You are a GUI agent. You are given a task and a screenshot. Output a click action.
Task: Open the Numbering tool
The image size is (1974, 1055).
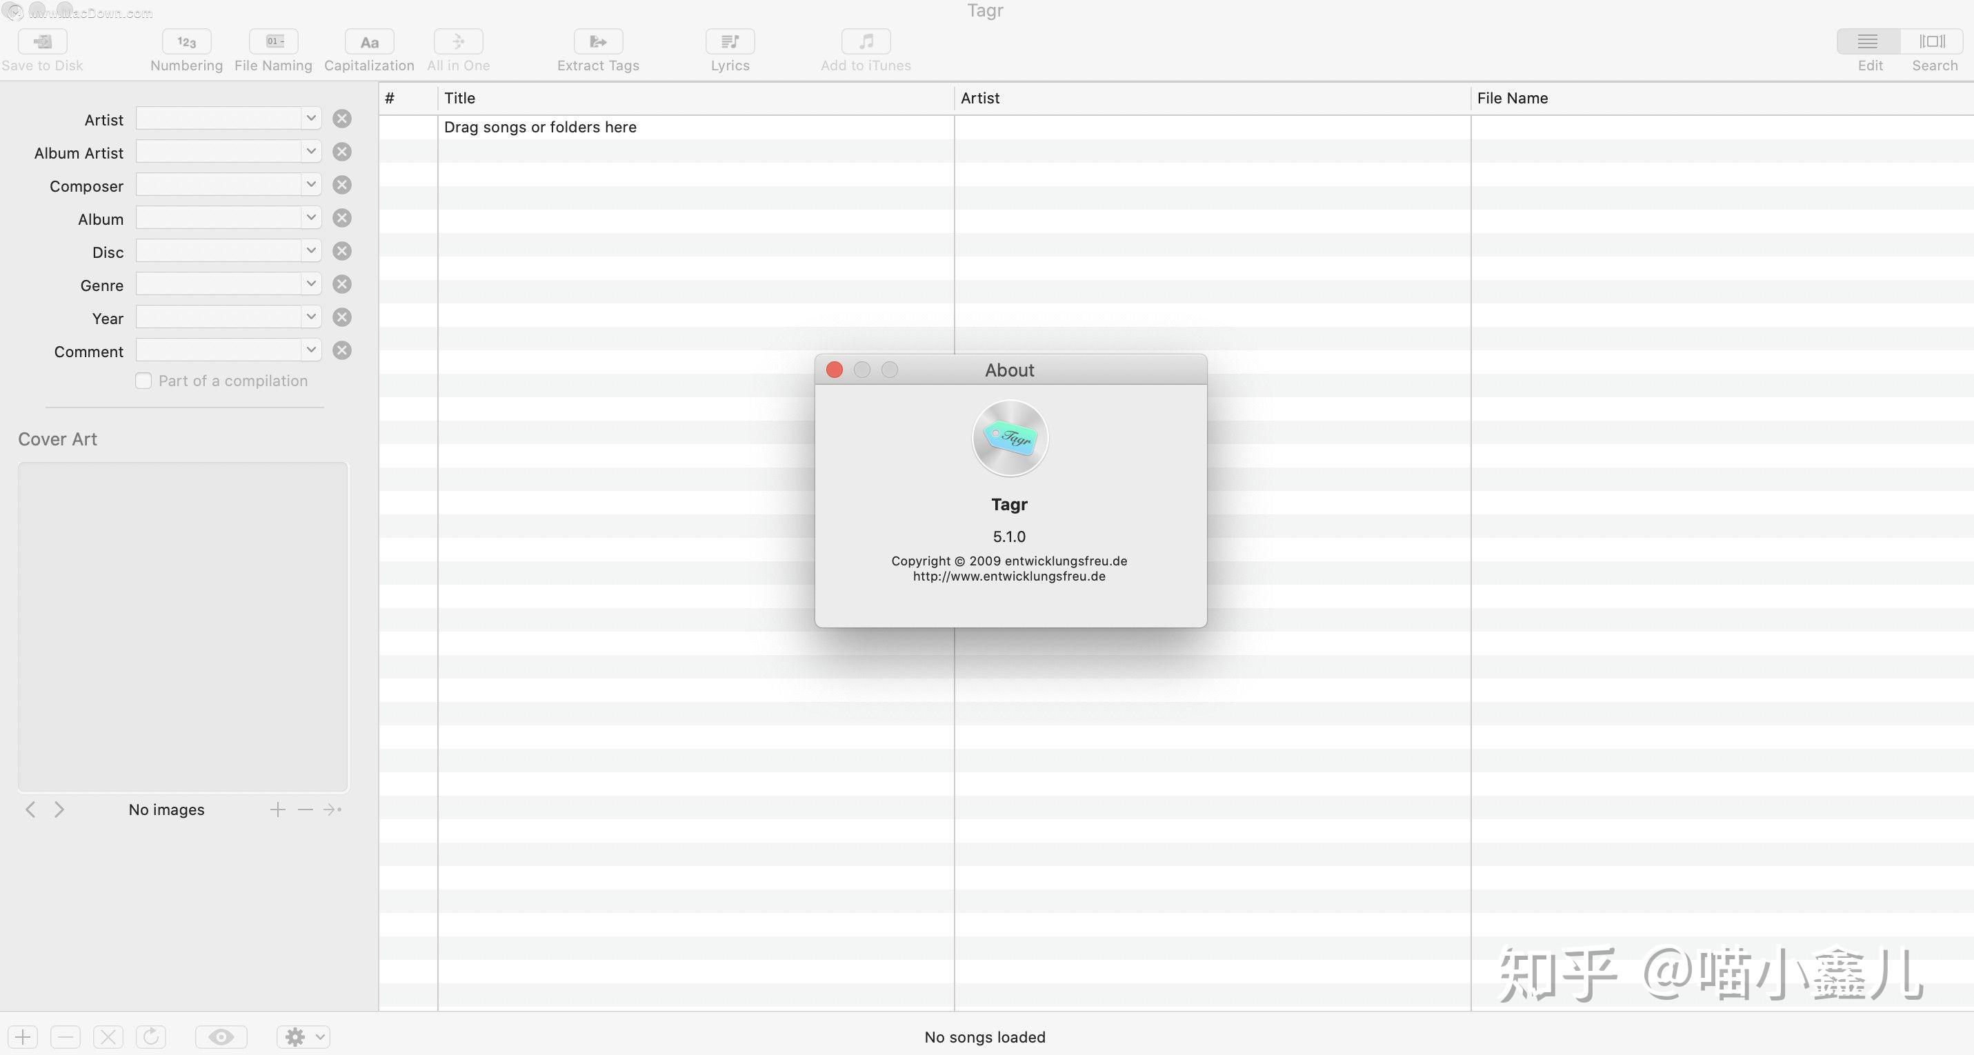point(186,41)
